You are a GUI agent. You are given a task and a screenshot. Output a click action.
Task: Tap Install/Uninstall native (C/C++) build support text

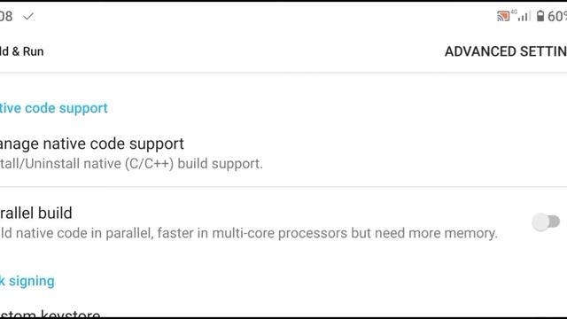pos(131,164)
